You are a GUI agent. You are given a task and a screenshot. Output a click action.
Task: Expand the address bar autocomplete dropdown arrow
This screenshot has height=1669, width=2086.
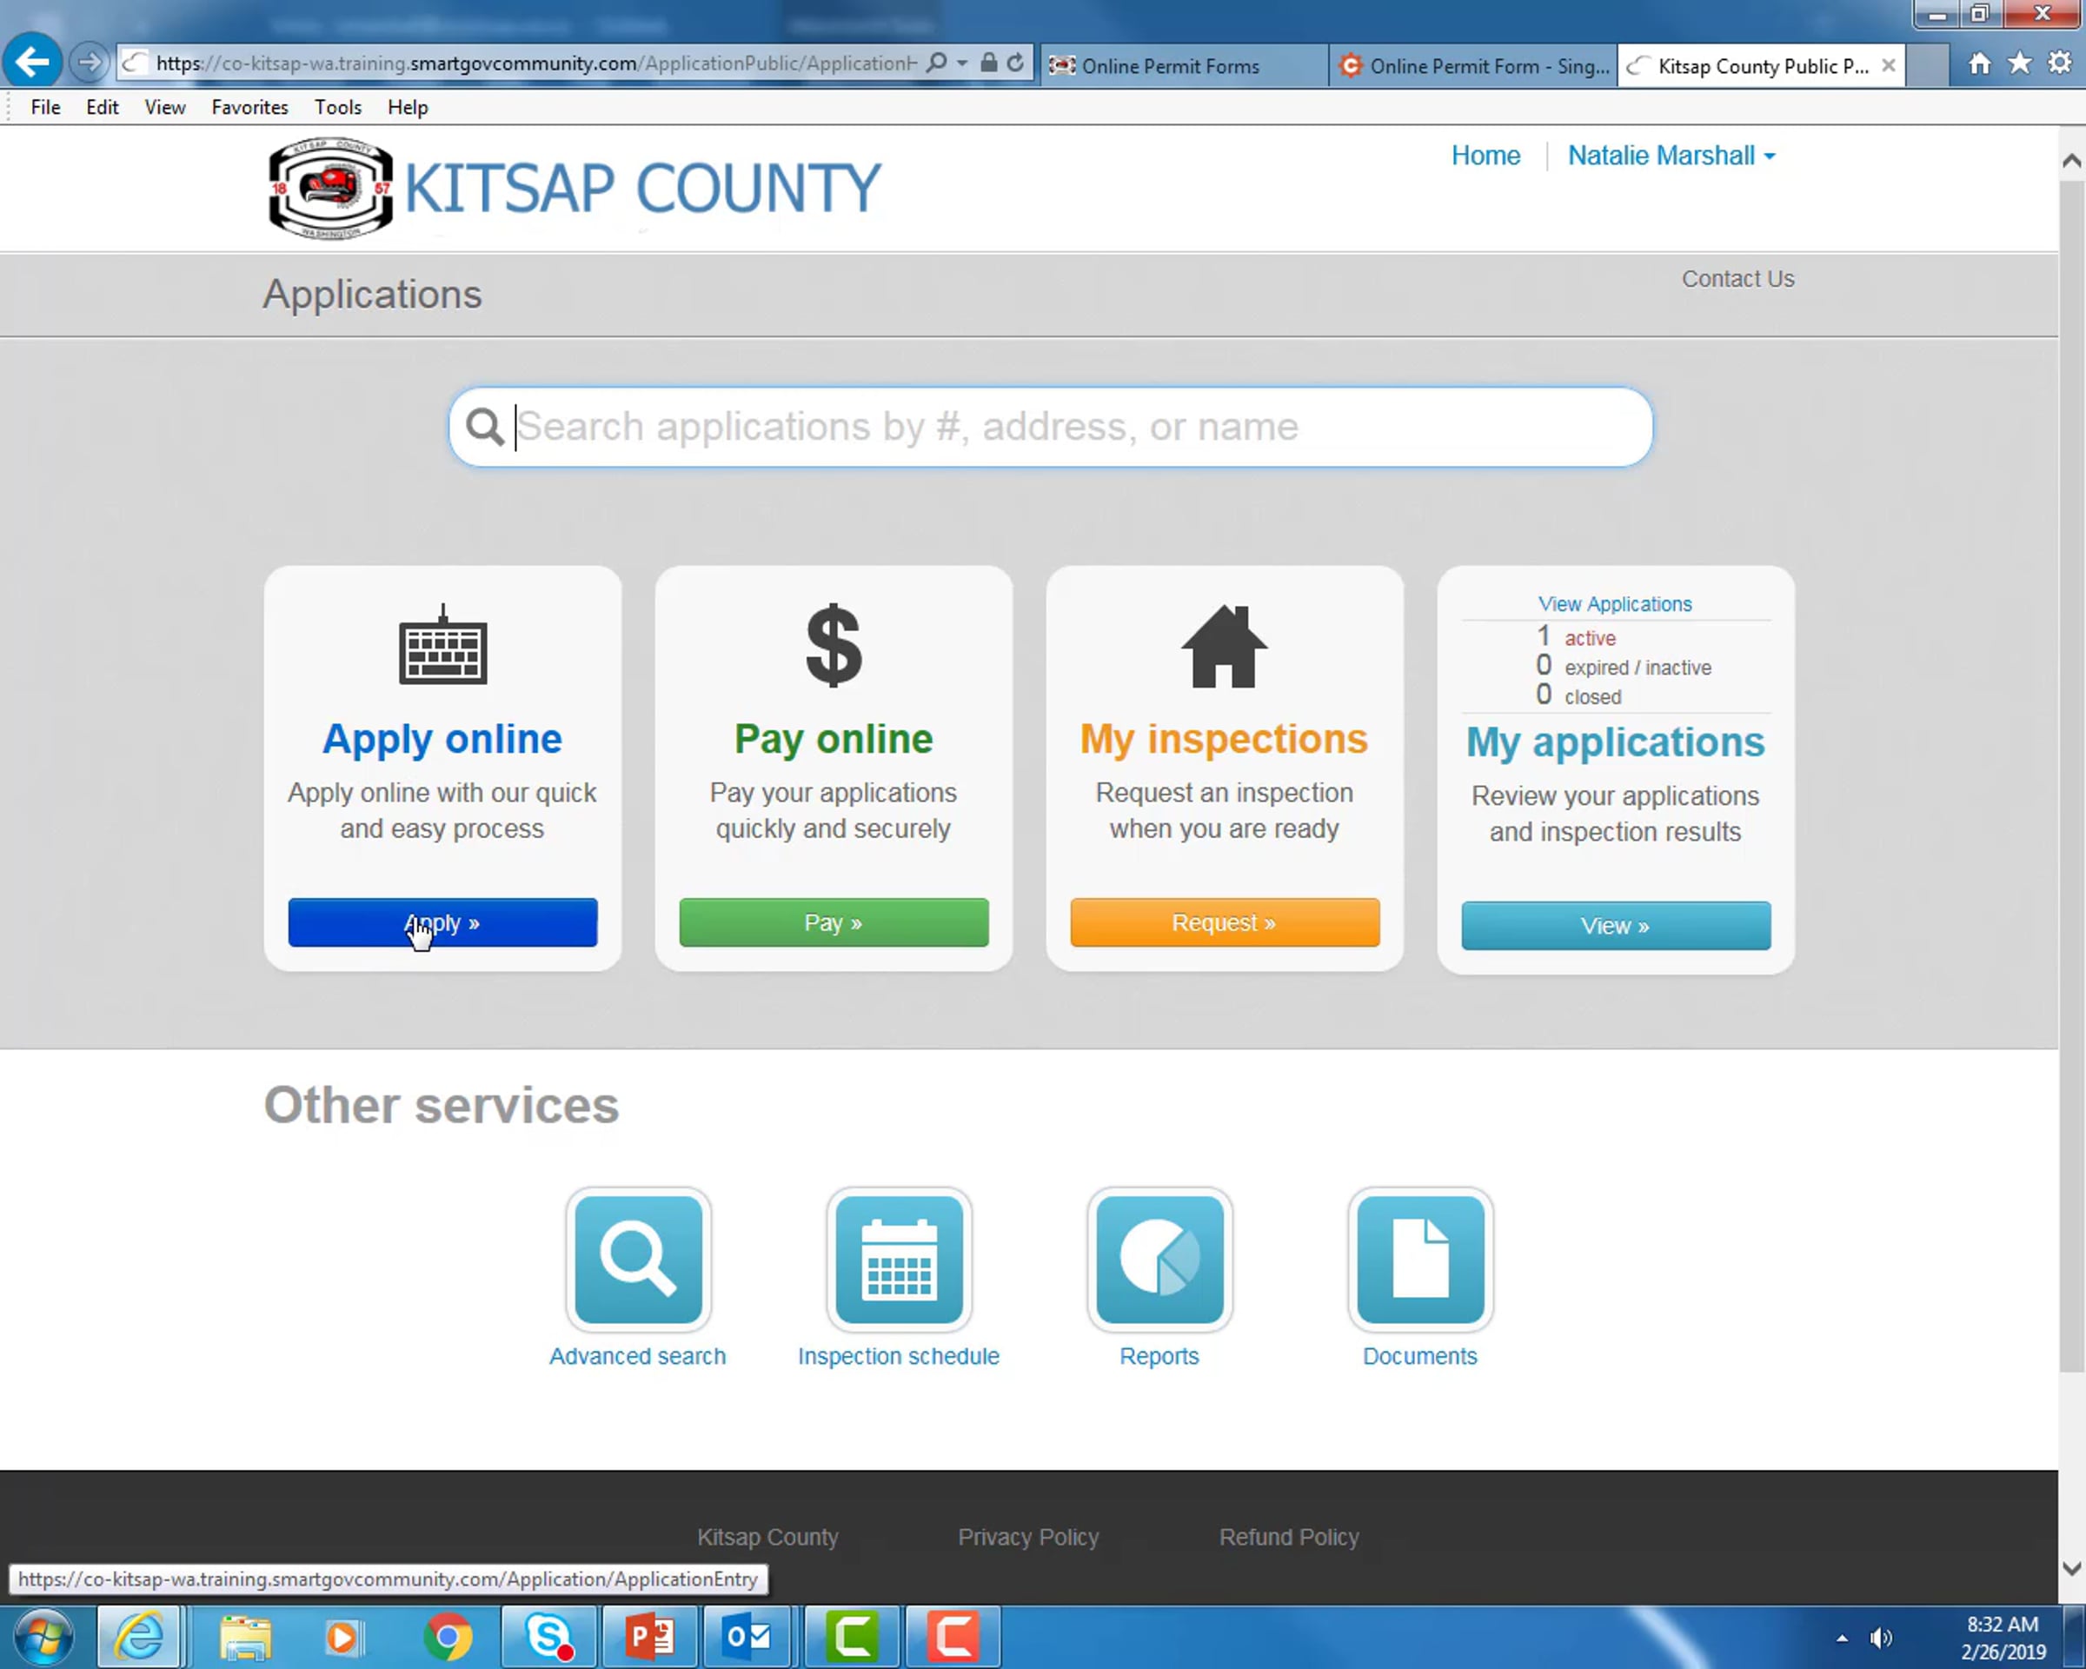pos(961,63)
